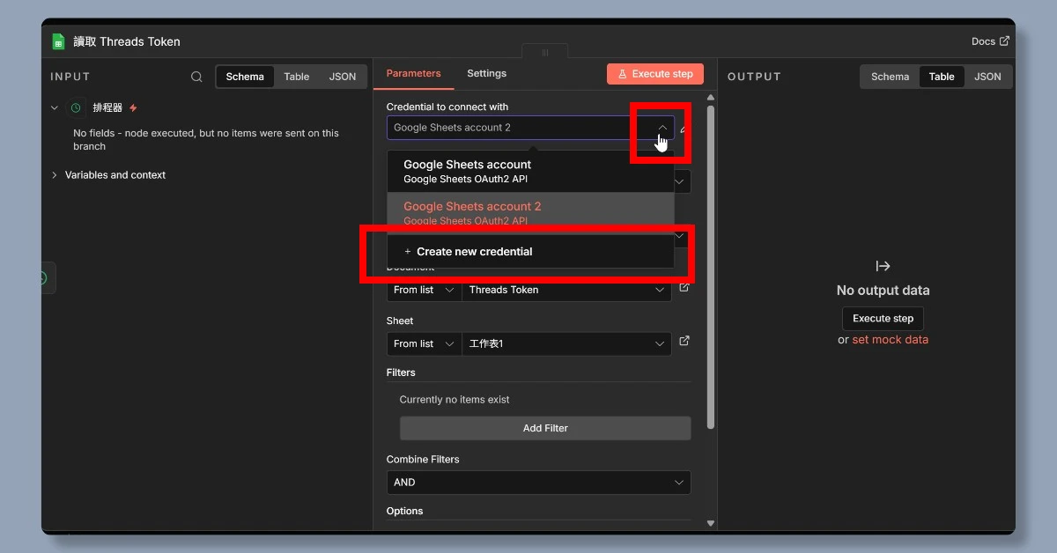Open document in new window icon
1057x553 pixels.
coord(684,287)
